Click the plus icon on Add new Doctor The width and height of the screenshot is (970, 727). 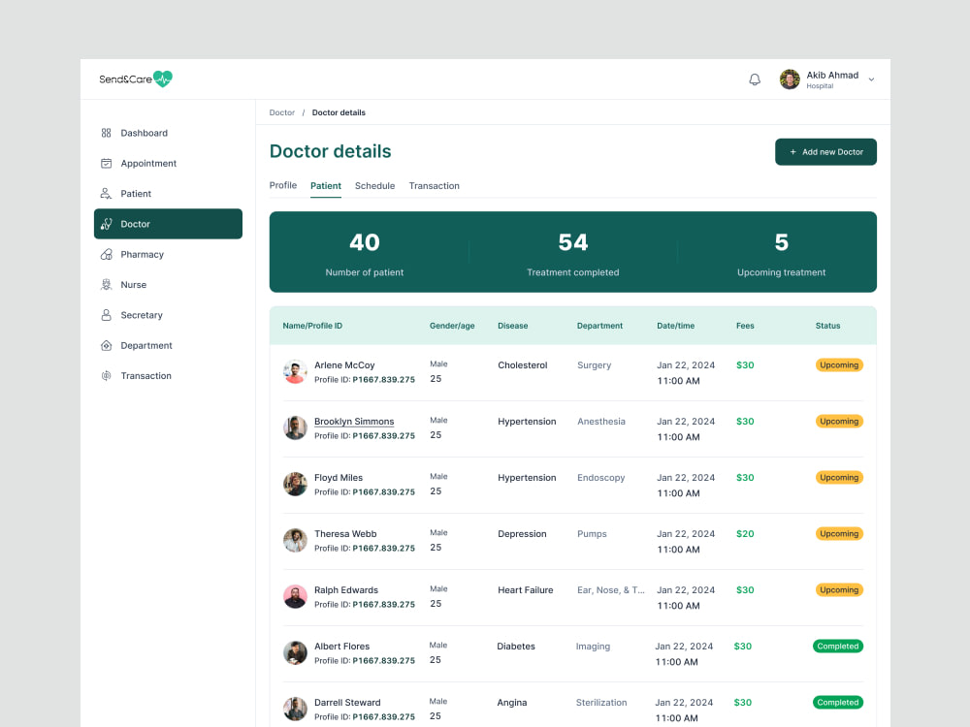[x=793, y=152]
